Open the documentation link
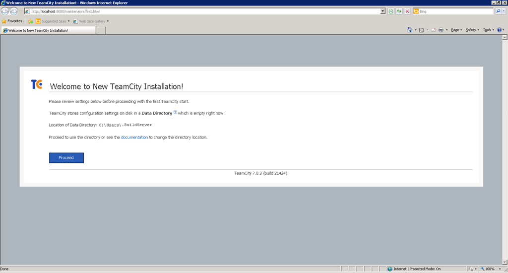This screenshot has height=273, width=508. pyautogui.click(x=134, y=137)
